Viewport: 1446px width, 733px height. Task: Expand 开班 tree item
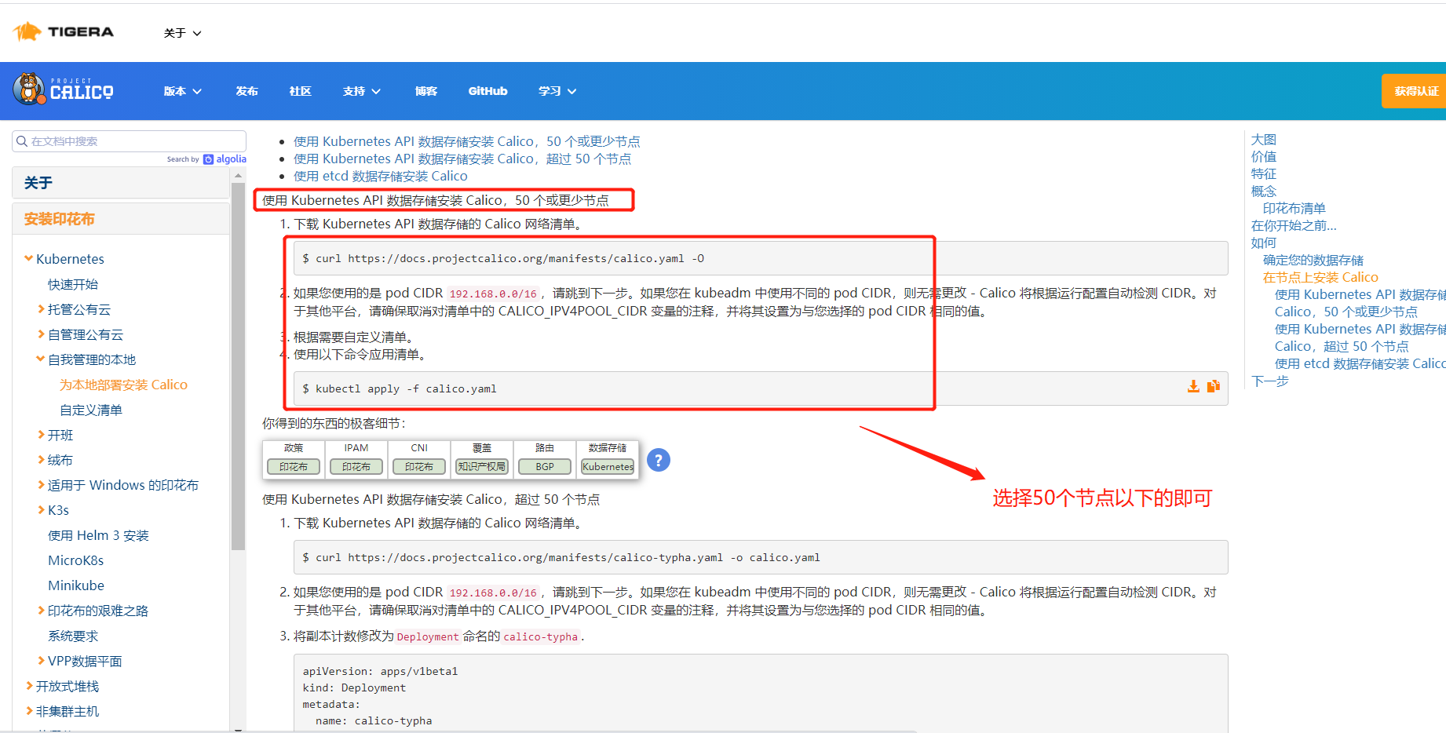(41, 435)
